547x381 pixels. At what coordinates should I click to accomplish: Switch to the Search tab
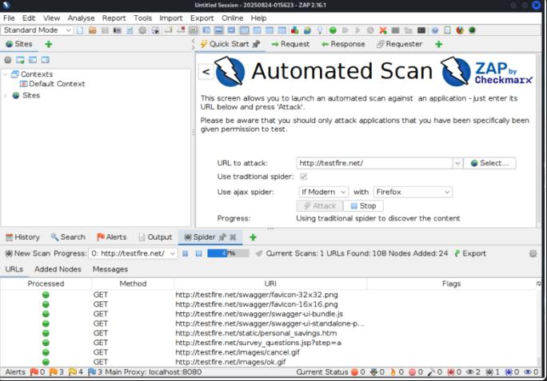[x=68, y=237]
